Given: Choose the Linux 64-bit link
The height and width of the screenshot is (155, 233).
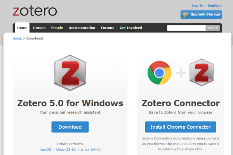Looking at the screenshot, I should tap(90, 149).
